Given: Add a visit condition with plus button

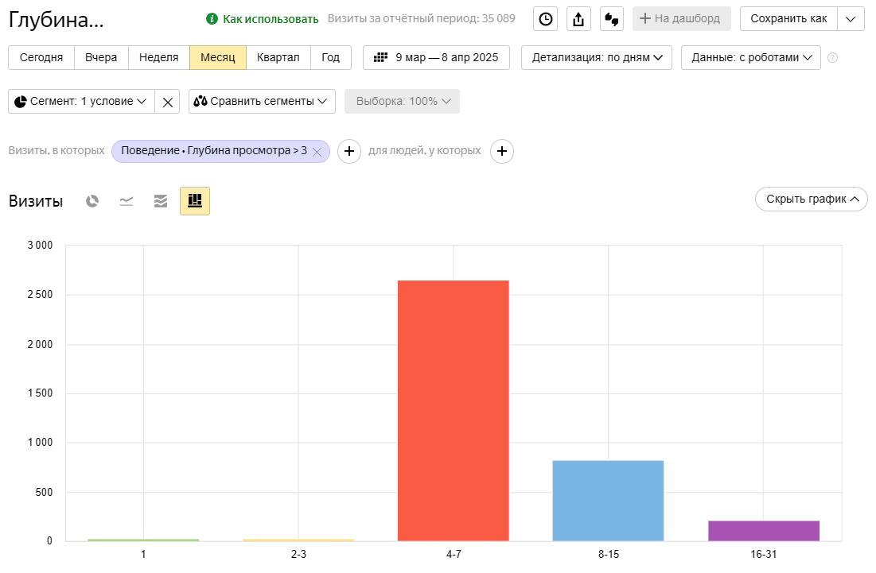Looking at the screenshot, I should 349,151.
